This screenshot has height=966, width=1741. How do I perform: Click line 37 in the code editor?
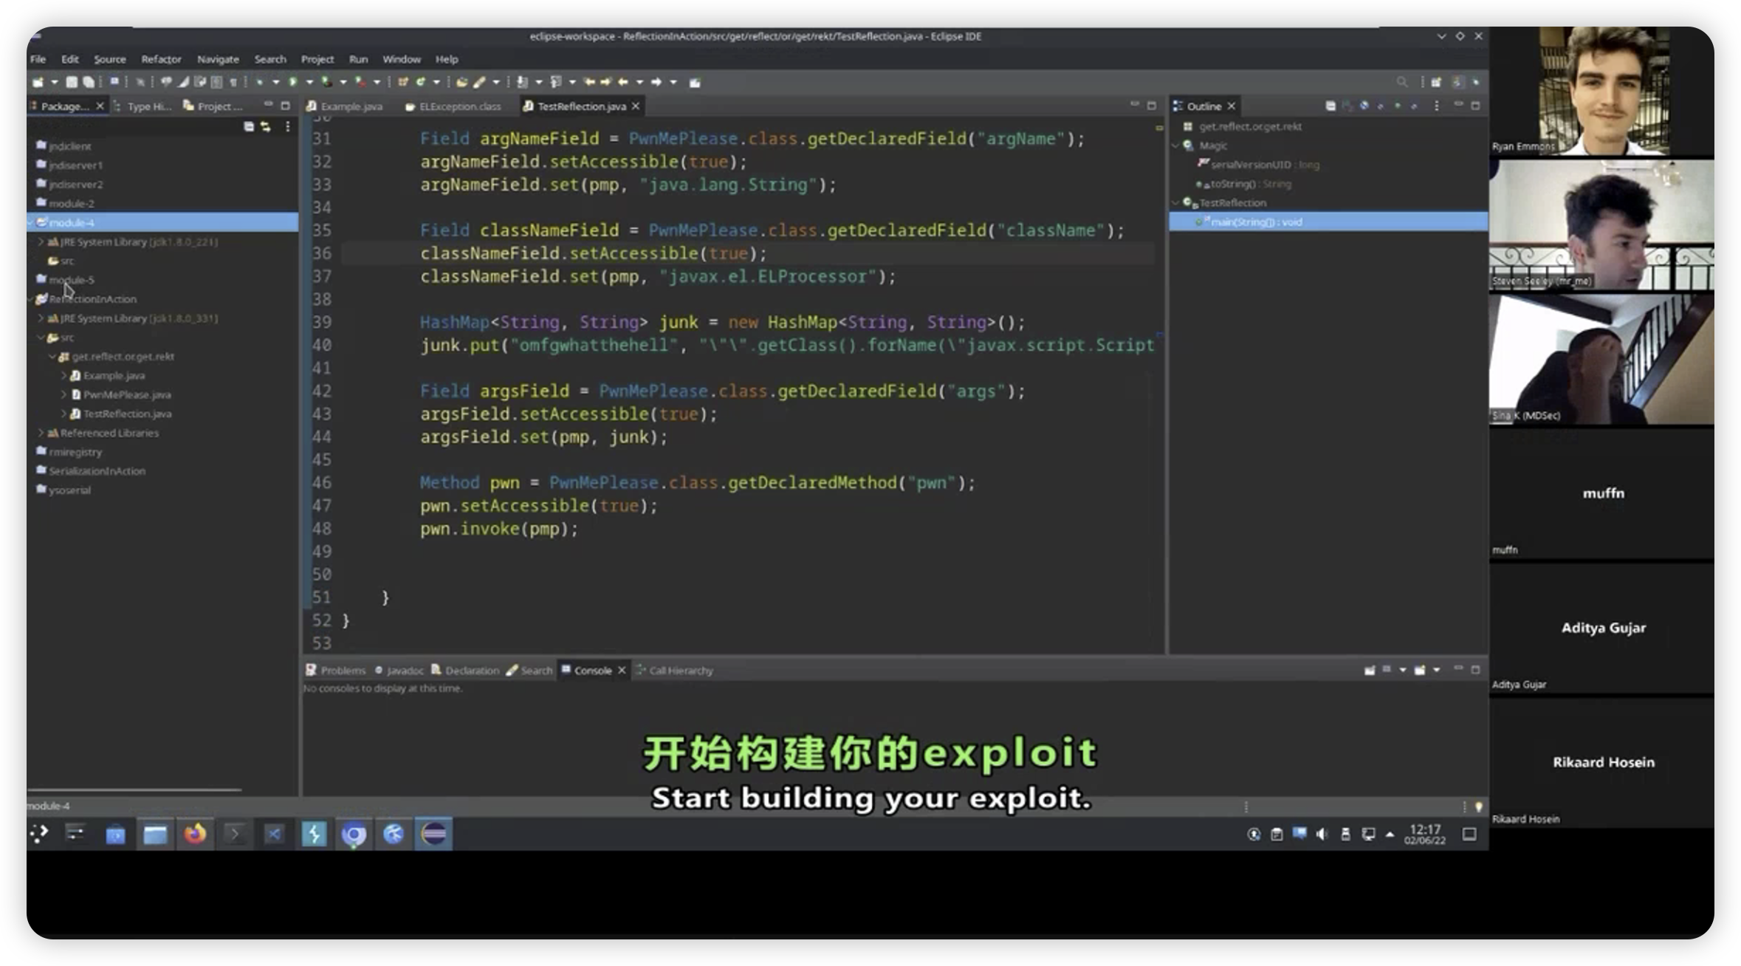click(657, 277)
